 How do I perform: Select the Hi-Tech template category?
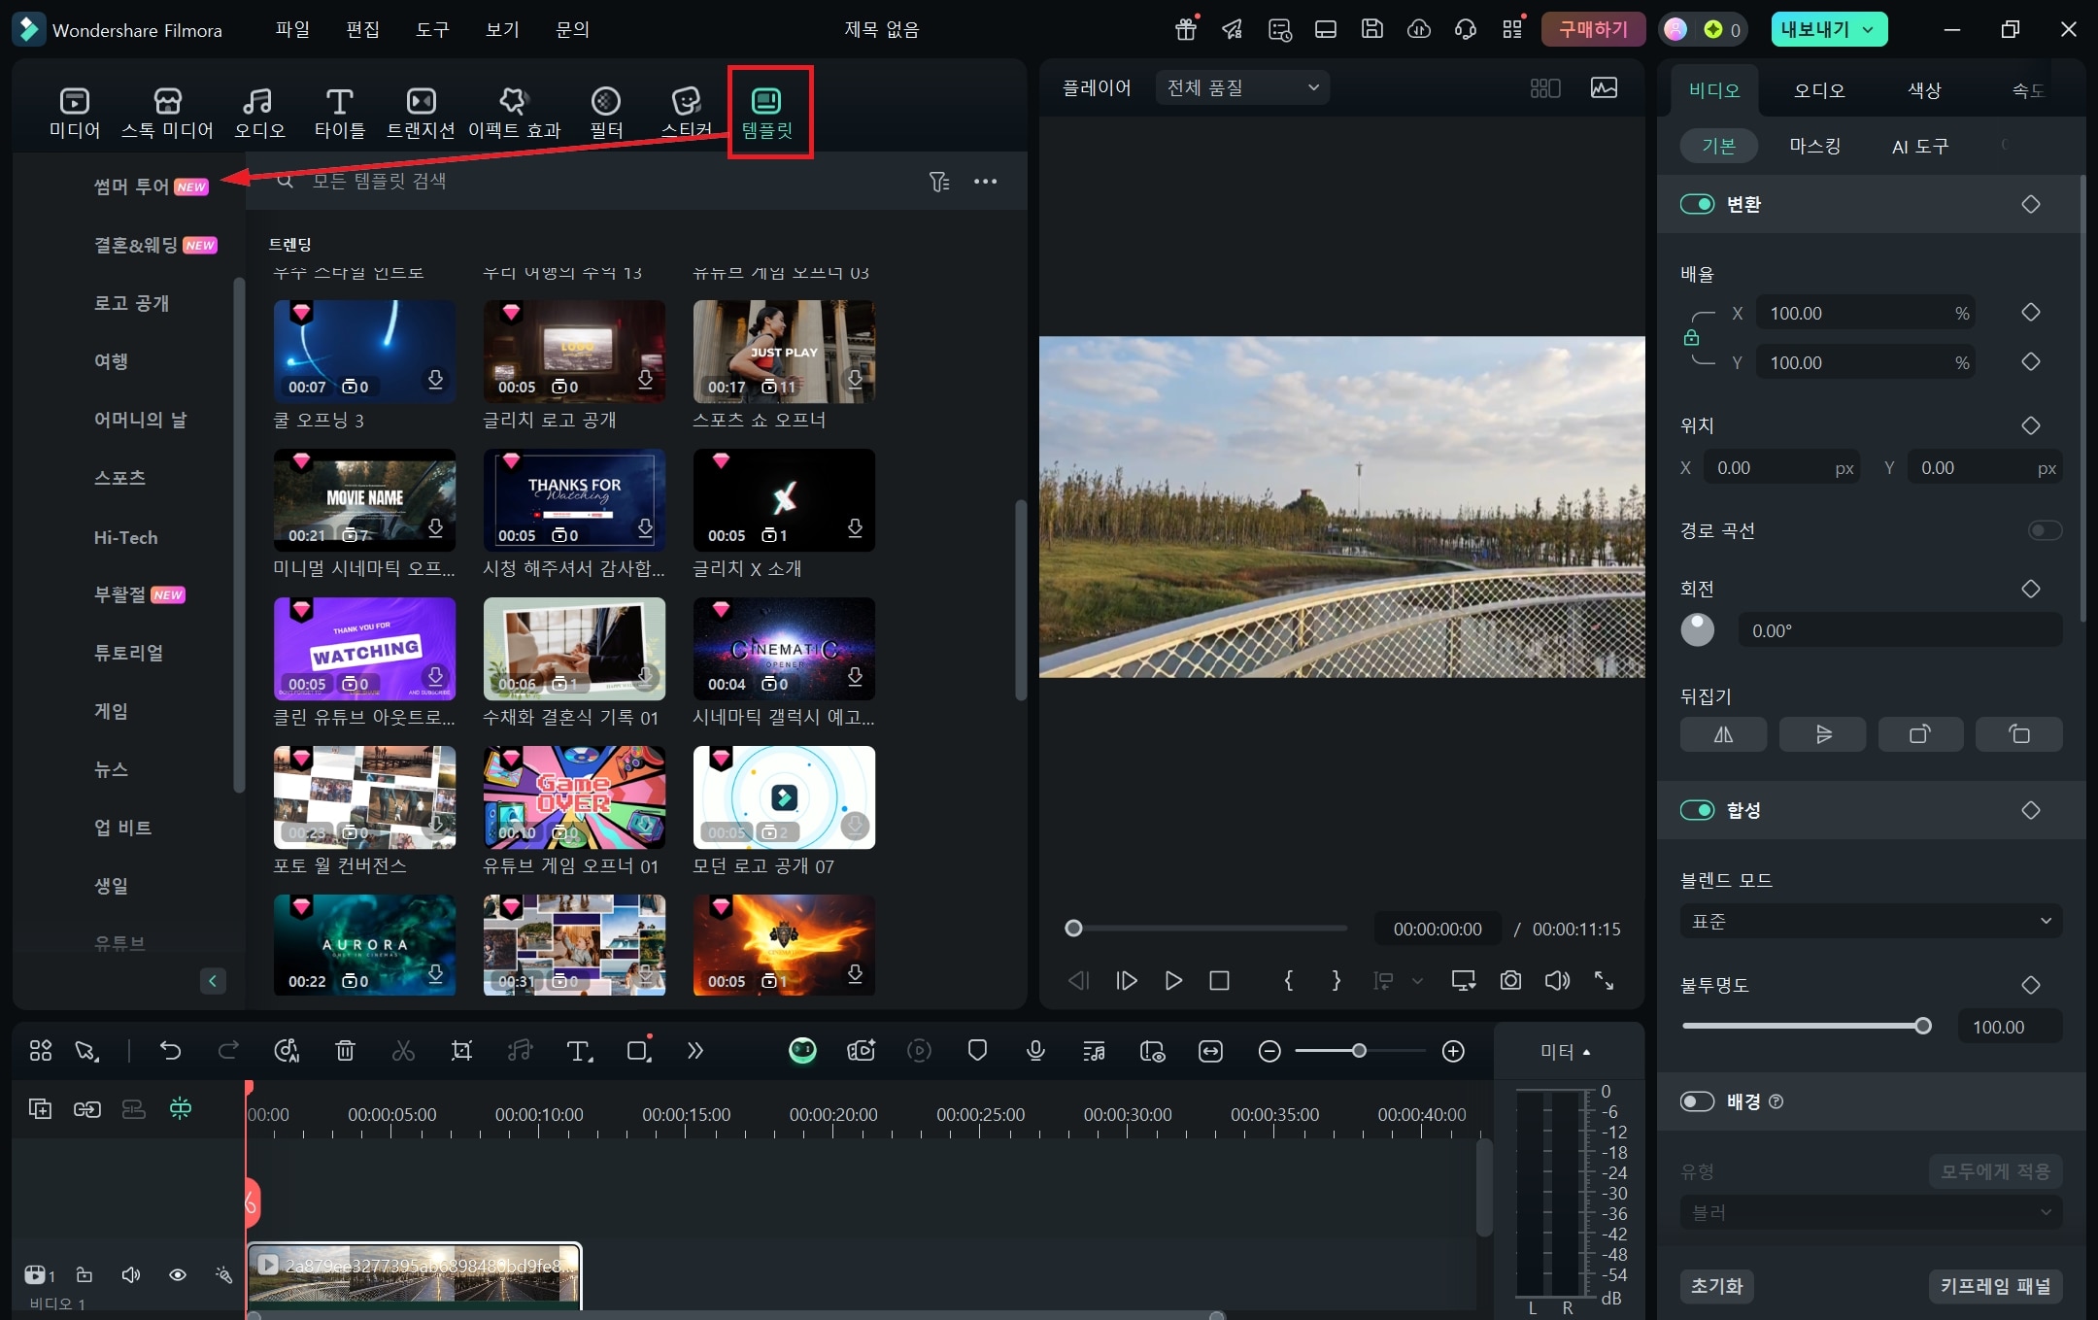coord(125,537)
